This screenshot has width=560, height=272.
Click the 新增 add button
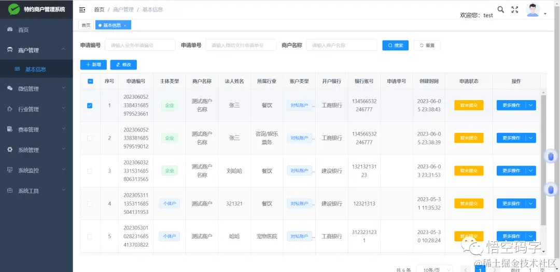[93, 65]
